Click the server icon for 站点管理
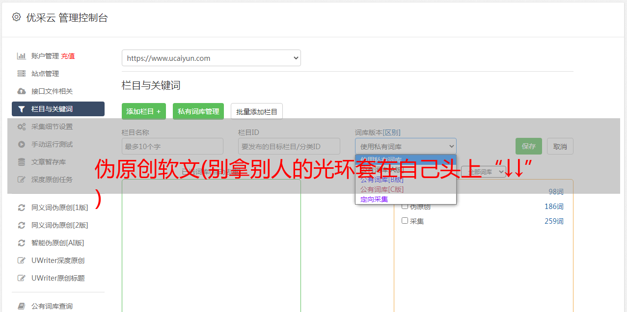The height and width of the screenshot is (312, 627). click(21, 74)
